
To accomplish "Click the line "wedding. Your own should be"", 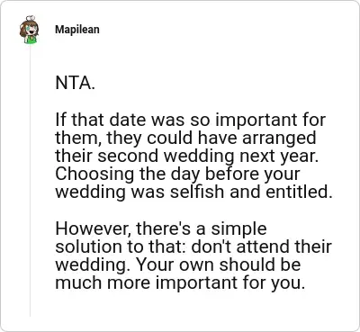I will pyautogui.click(x=178, y=265).
